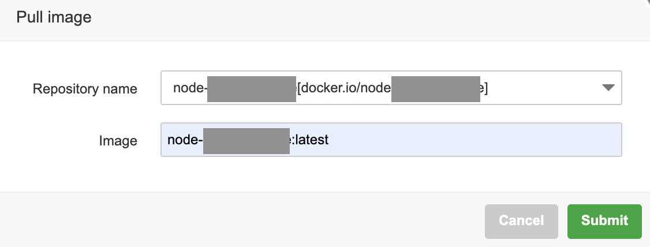Click the Repository name label
Viewport: 650px width, 247px height.
point(85,89)
